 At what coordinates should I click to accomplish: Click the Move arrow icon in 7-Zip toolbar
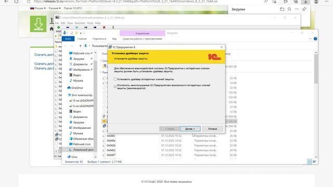click(x=95, y=28)
